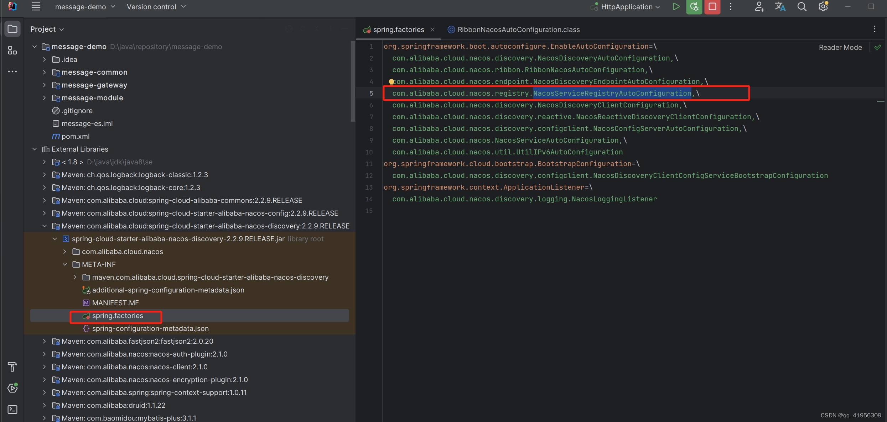
Task: Open editor tab options vertical dots
Action: click(x=875, y=29)
